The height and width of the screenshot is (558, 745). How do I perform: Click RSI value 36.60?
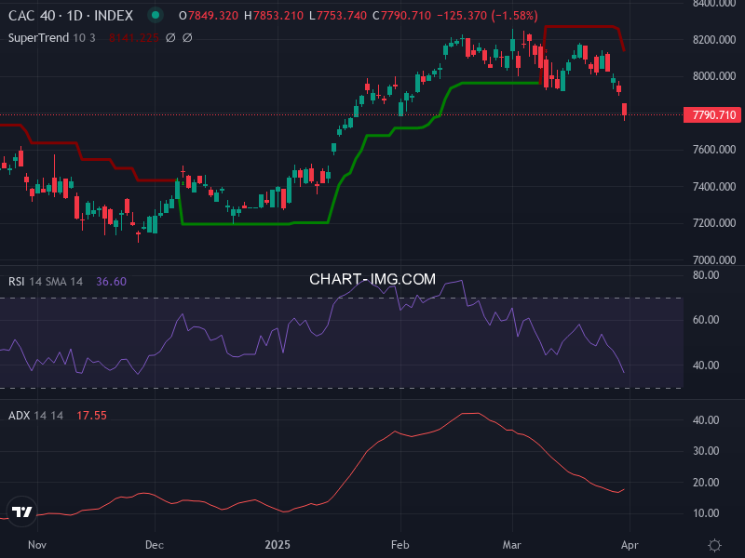[x=111, y=282]
